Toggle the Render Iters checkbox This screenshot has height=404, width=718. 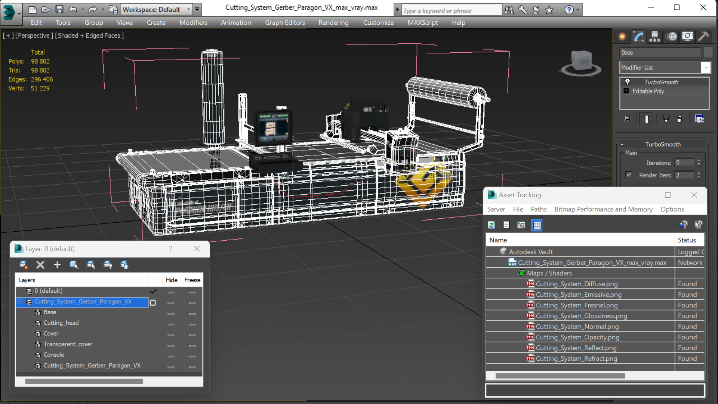[x=629, y=175]
